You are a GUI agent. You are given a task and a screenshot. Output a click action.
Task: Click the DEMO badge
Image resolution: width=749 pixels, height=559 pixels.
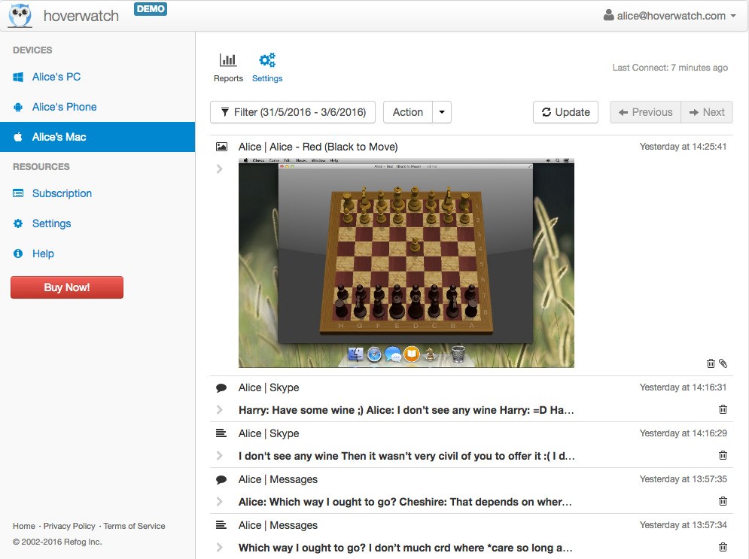click(x=151, y=8)
